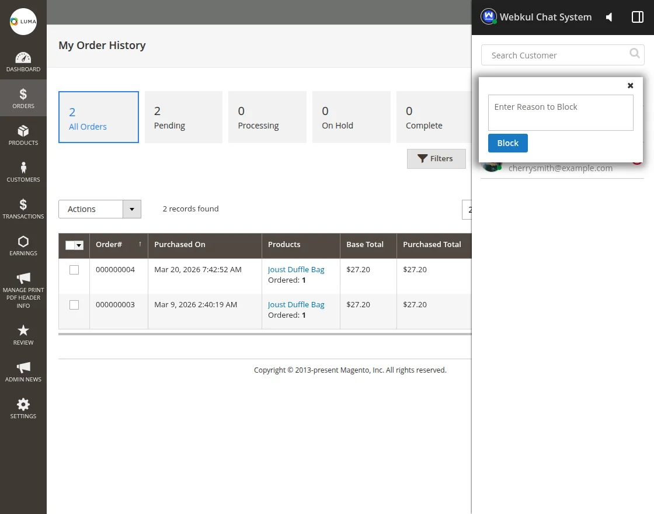Mute chat sound with speaker icon
Screen dimensions: 654x514
click(609, 18)
